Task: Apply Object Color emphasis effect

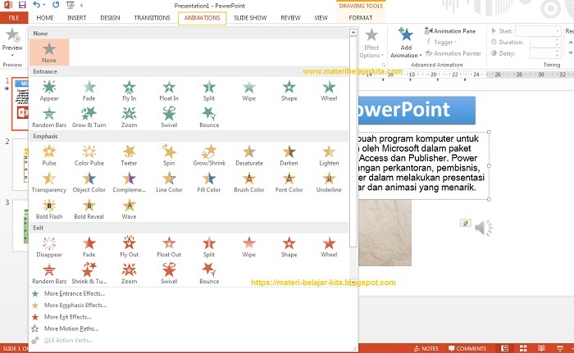Action: point(89,183)
